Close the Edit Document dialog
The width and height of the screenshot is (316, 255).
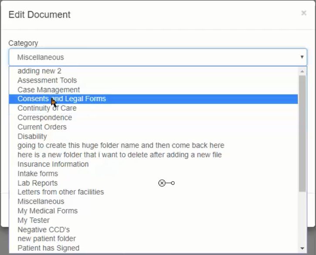click(304, 13)
